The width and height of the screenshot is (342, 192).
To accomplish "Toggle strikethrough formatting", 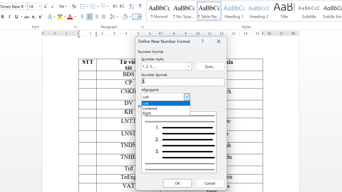I will (26, 17).
